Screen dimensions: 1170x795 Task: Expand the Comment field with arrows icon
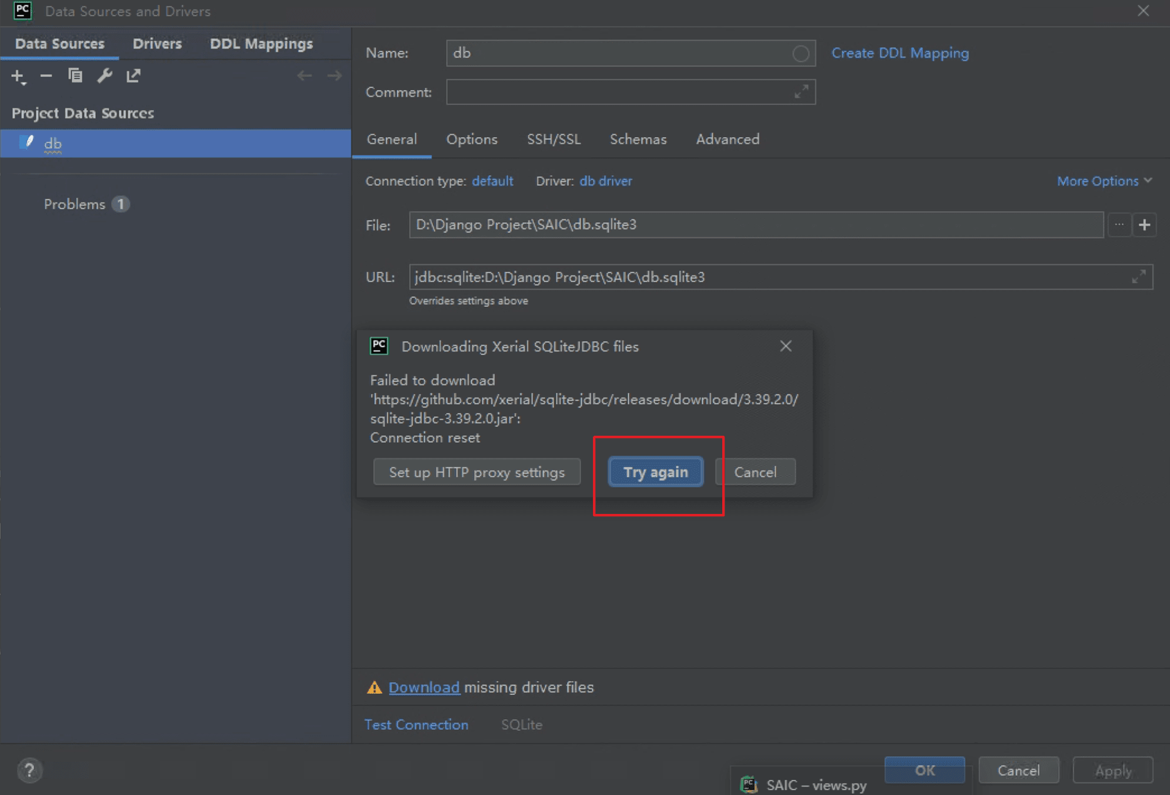click(x=801, y=92)
